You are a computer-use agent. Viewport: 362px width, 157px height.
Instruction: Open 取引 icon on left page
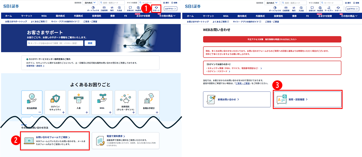pos(112,9)
